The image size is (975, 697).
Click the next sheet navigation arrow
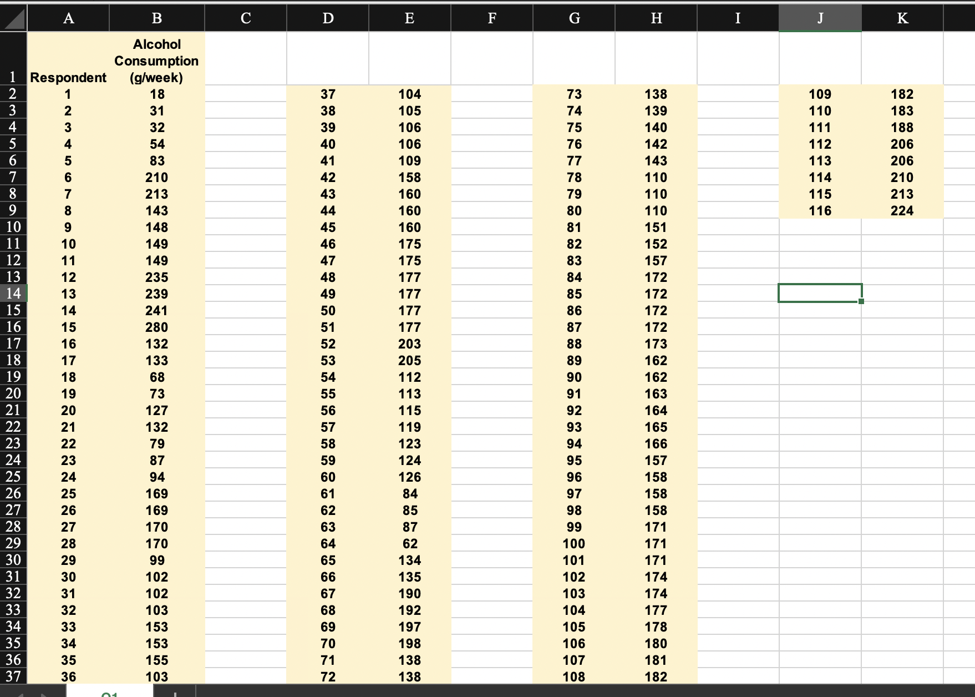(x=44, y=694)
